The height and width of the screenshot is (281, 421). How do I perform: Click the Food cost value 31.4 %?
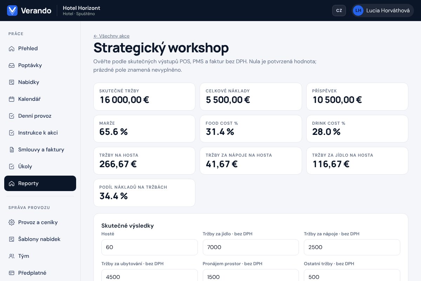click(x=220, y=132)
